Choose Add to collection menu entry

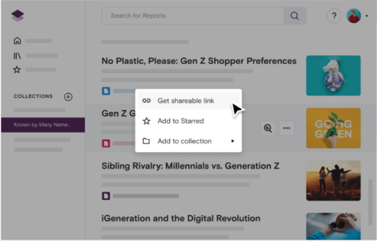[x=189, y=141]
